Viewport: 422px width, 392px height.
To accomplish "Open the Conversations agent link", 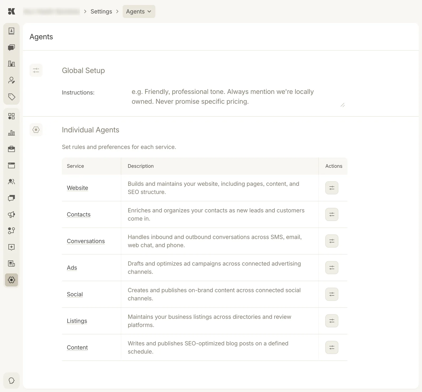I will [86, 241].
